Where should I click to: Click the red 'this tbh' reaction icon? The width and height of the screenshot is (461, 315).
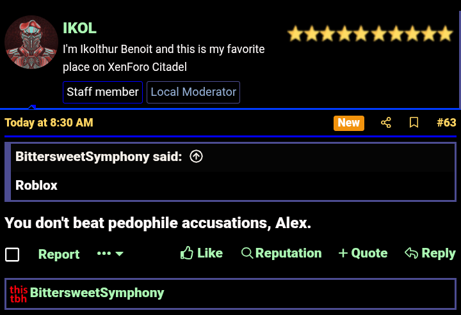[x=19, y=294]
